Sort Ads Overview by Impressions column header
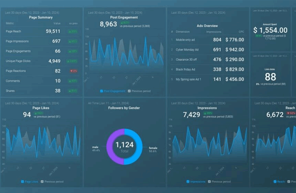This screenshot has width=296, height=193. point(213,32)
